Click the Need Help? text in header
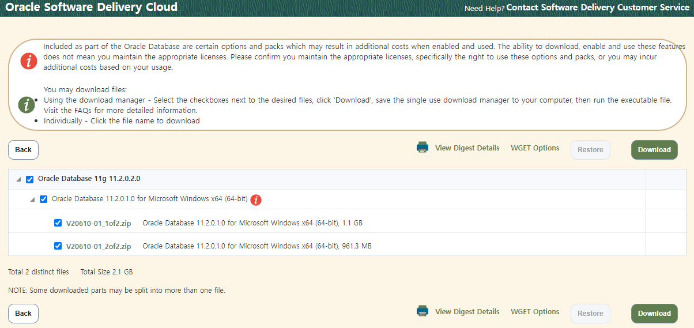This screenshot has width=694, height=328. coord(484,9)
